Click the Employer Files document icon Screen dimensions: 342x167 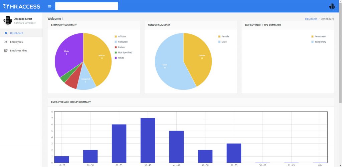click(6, 50)
